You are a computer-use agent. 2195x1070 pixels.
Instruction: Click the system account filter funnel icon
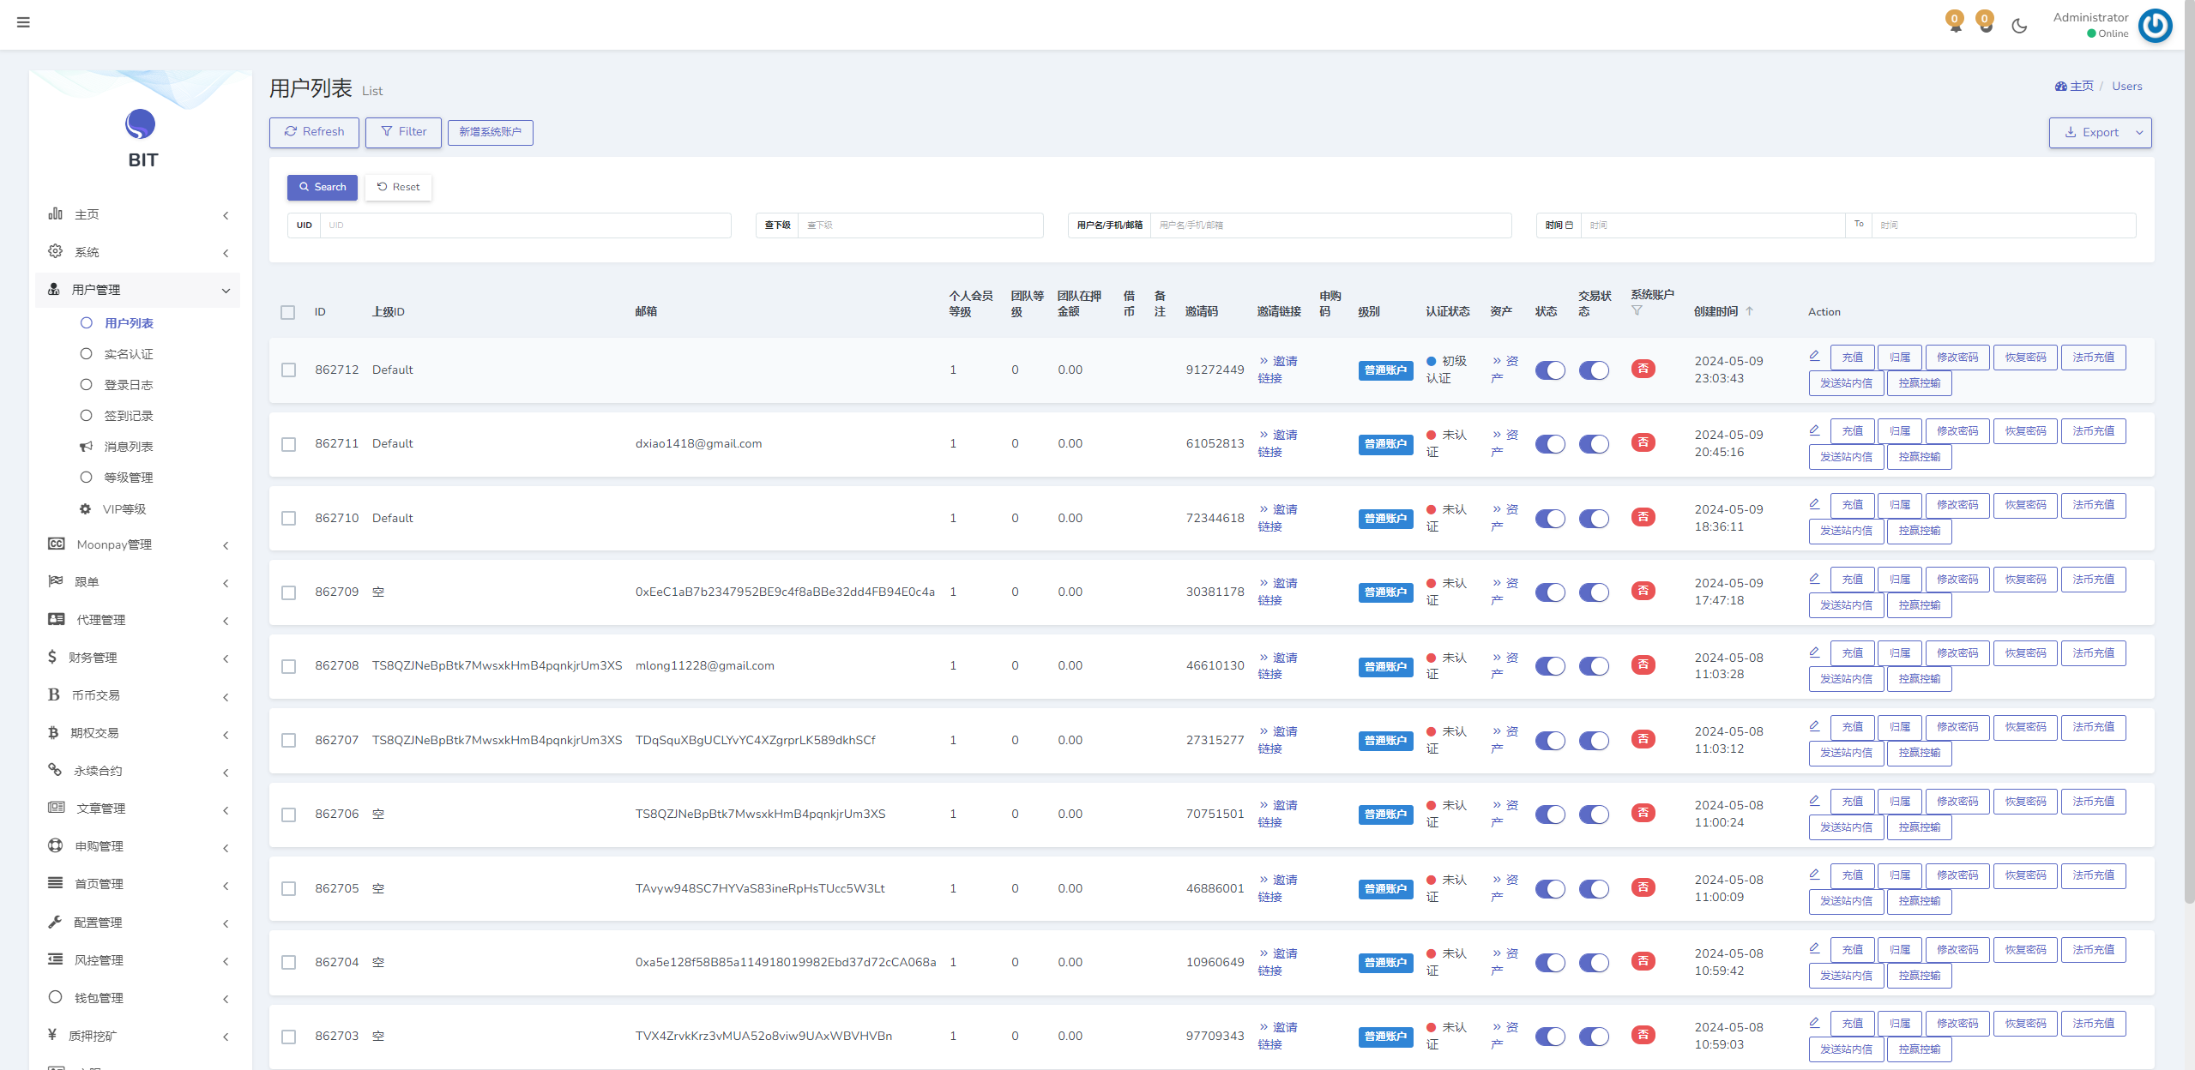(x=1637, y=310)
